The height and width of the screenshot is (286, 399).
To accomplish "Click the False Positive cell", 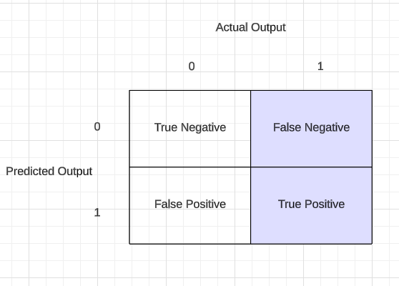I will click(190, 206).
